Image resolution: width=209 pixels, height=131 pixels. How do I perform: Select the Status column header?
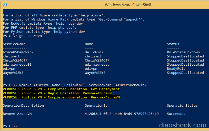point(173,44)
